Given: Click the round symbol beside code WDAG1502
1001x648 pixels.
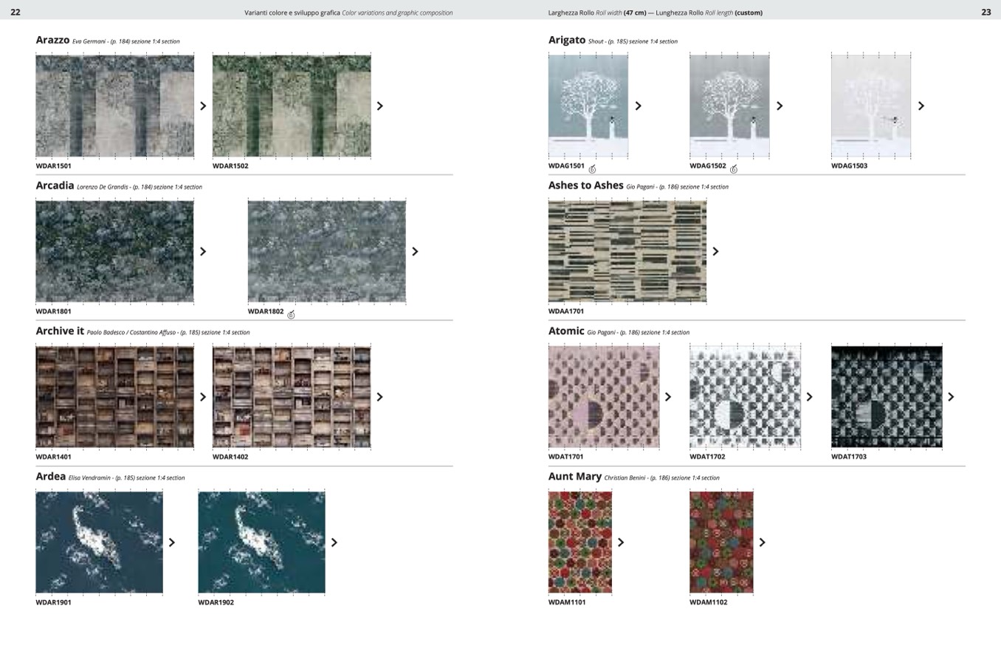Looking at the screenshot, I should (734, 169).
